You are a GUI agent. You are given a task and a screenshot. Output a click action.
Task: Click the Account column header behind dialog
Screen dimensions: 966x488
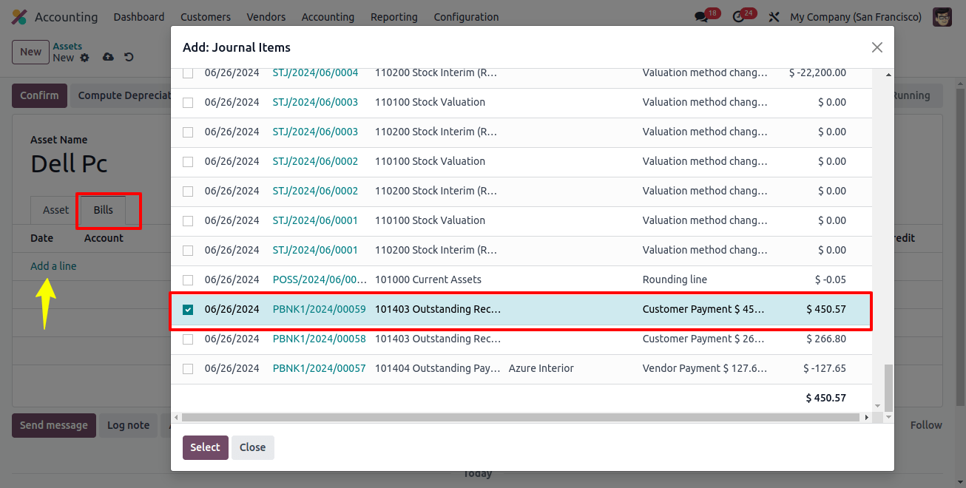tap(104, 238)
